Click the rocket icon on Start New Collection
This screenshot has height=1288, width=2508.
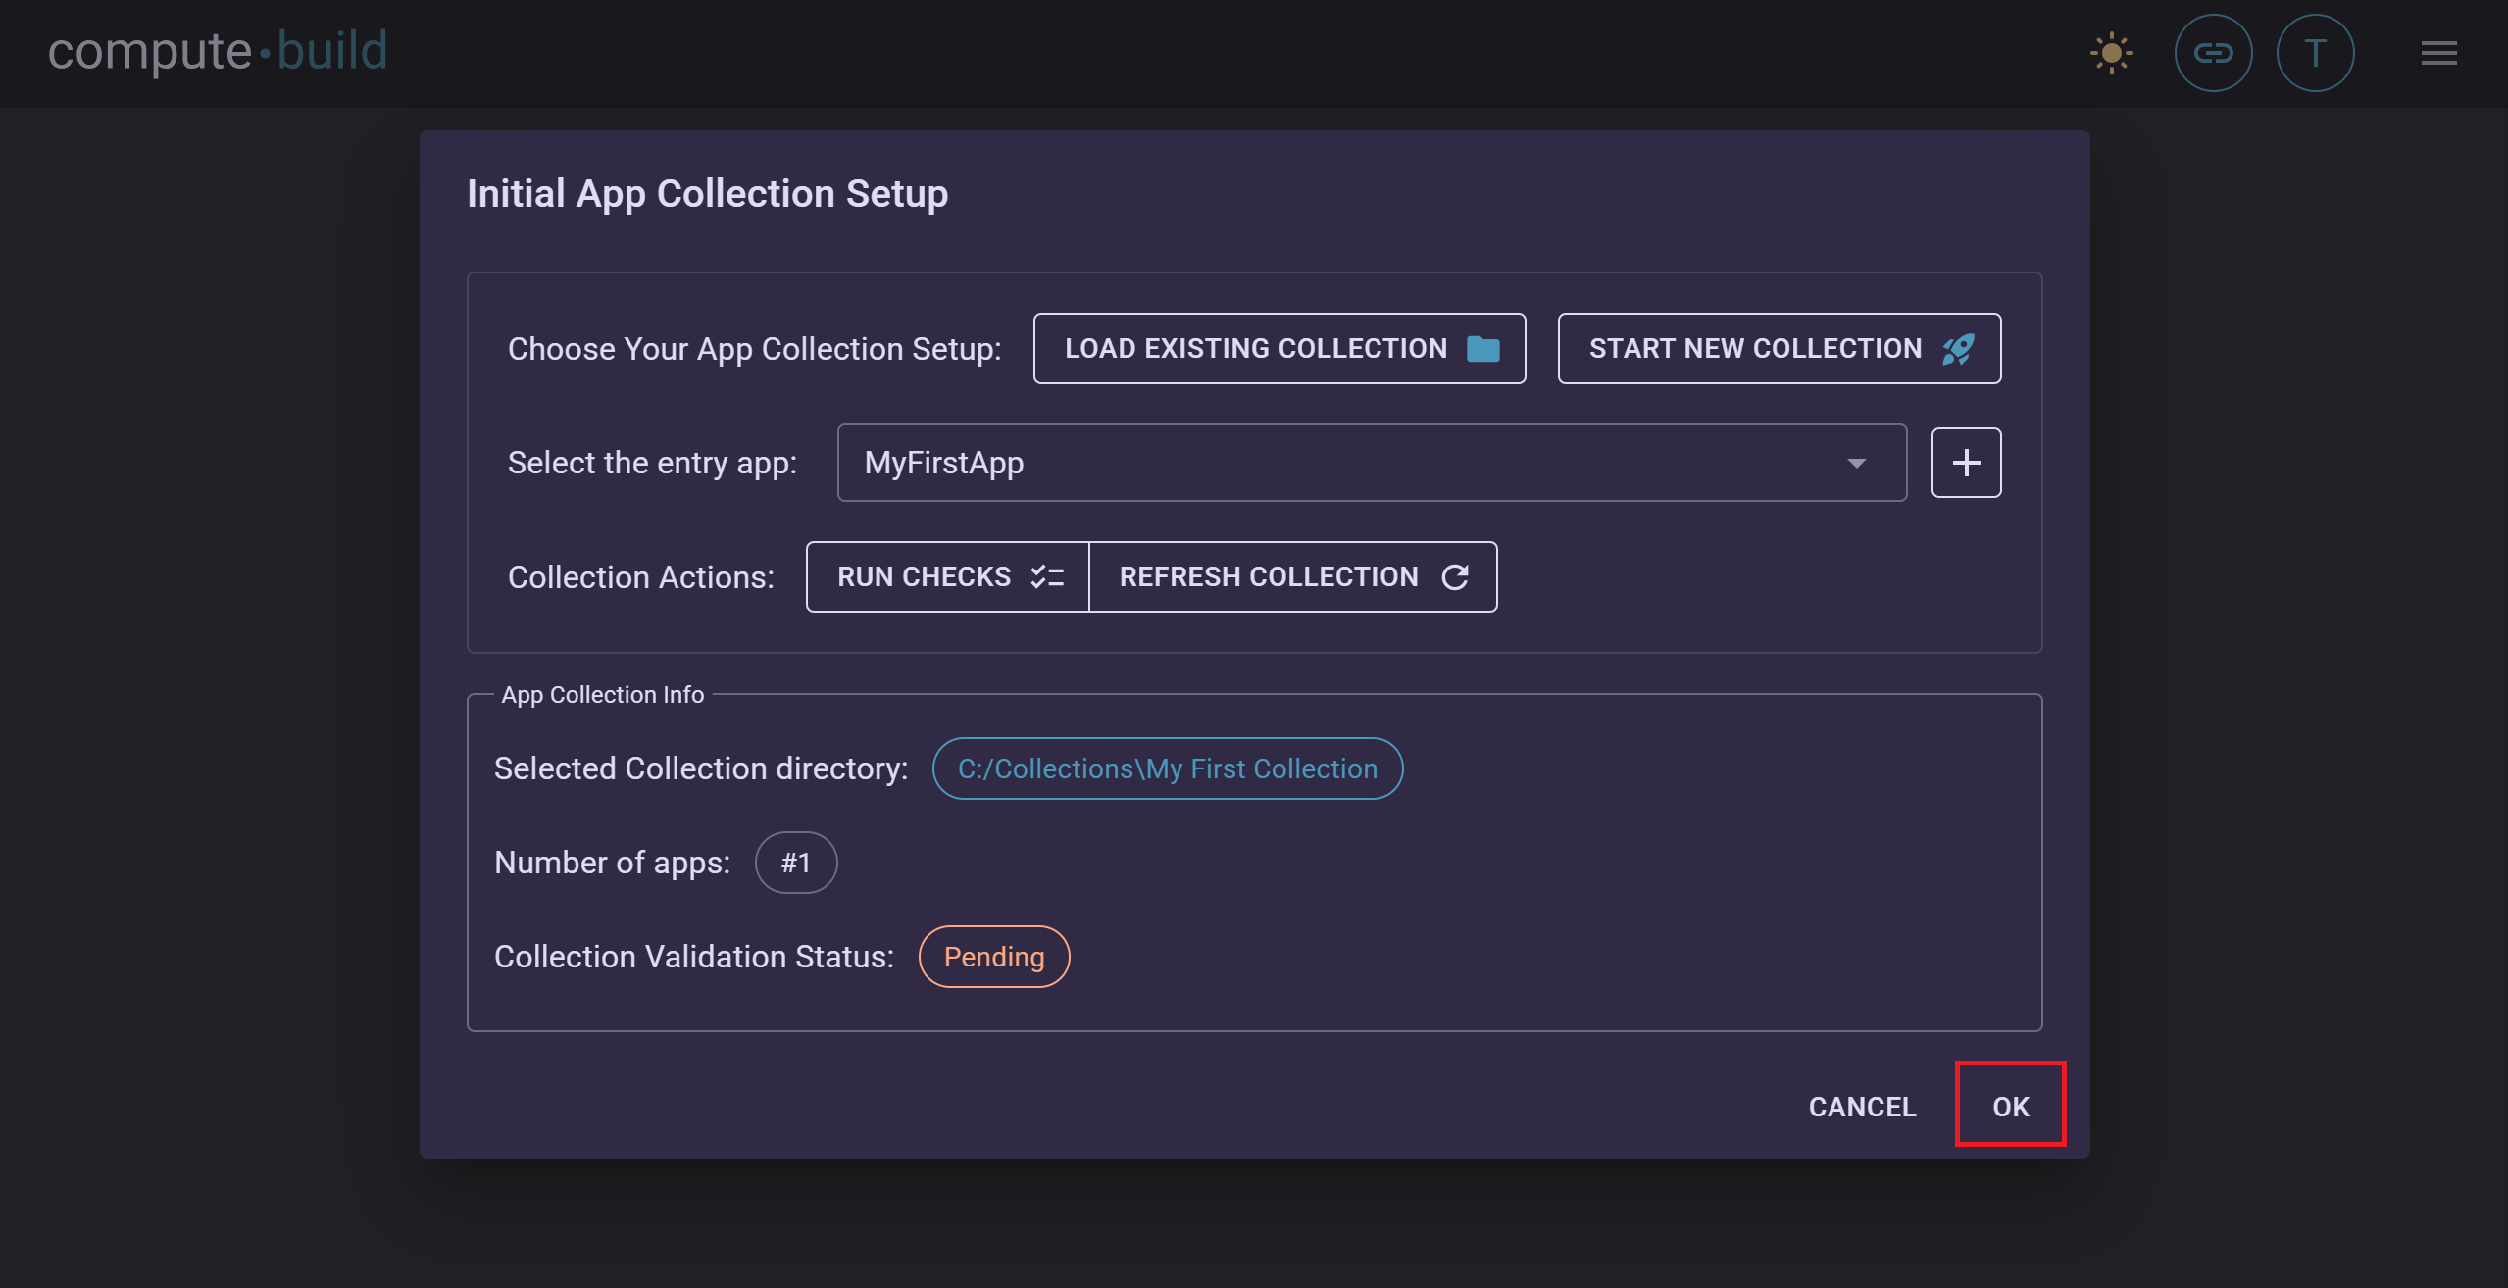click(1958, 348)
